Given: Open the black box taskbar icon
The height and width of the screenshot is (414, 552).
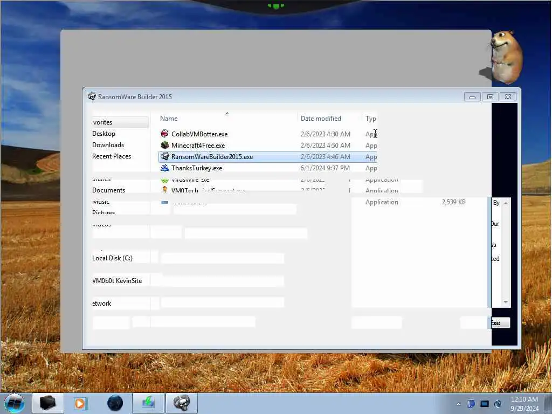Looking at the screenshot, I should pos(48,403).
